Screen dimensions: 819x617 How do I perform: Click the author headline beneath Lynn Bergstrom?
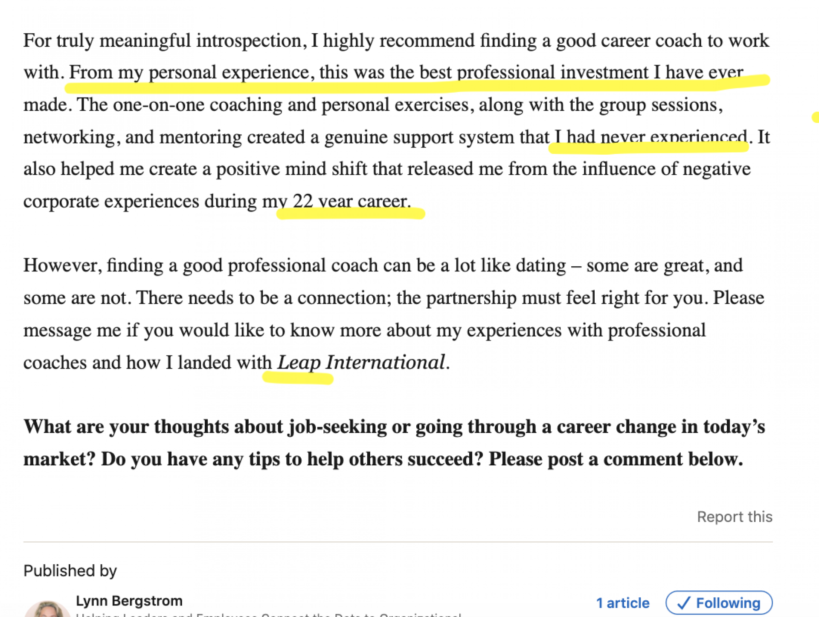[268, 614]
